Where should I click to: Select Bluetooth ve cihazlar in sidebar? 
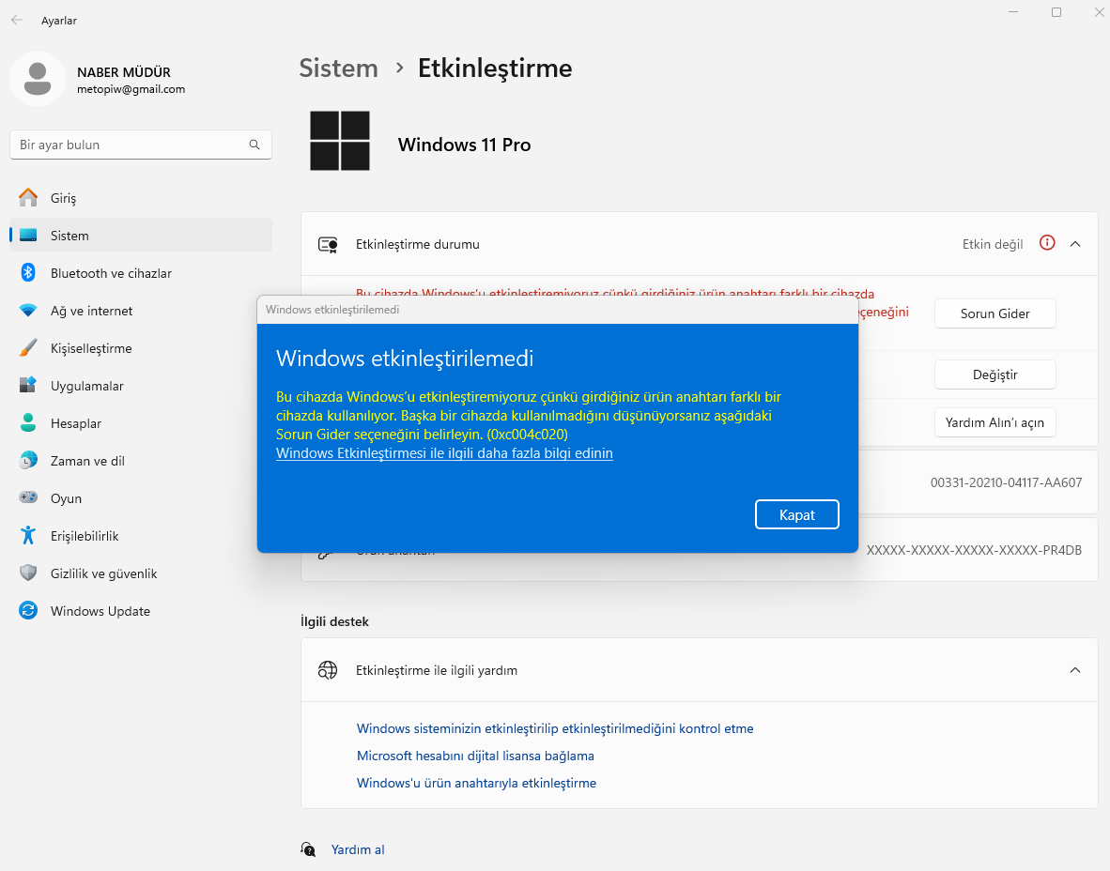(141, 272)
